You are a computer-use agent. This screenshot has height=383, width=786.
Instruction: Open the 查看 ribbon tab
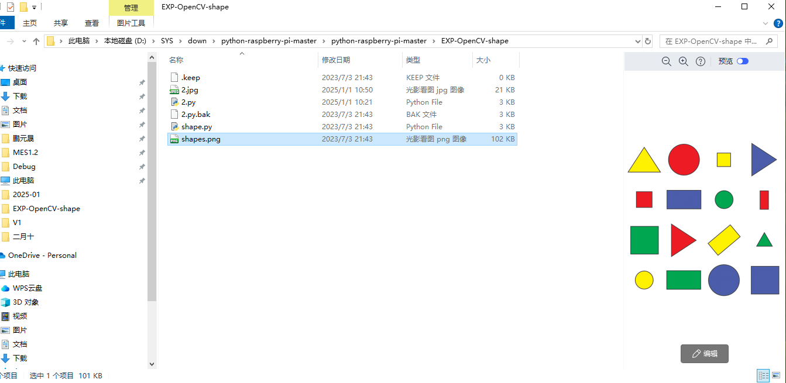coord(92,23)
